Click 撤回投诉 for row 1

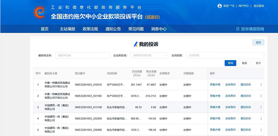tap(246, 84)
